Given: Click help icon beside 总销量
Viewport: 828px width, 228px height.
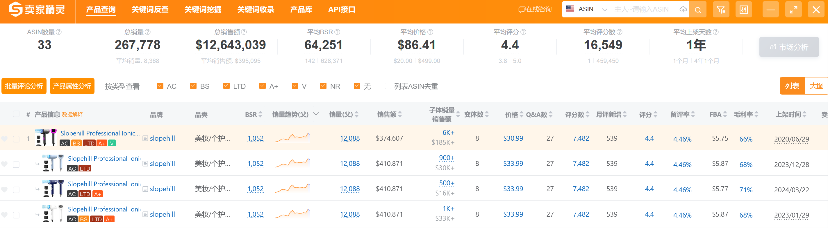Looking at the screenshot, I should coord(147,32).
